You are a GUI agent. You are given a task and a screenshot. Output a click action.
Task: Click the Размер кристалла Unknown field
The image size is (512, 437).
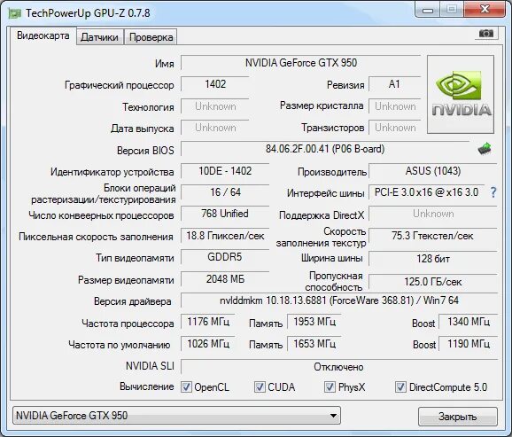[394, 106]
